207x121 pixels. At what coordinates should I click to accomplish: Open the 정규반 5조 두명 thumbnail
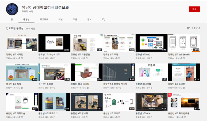click(x=119, y=43)
